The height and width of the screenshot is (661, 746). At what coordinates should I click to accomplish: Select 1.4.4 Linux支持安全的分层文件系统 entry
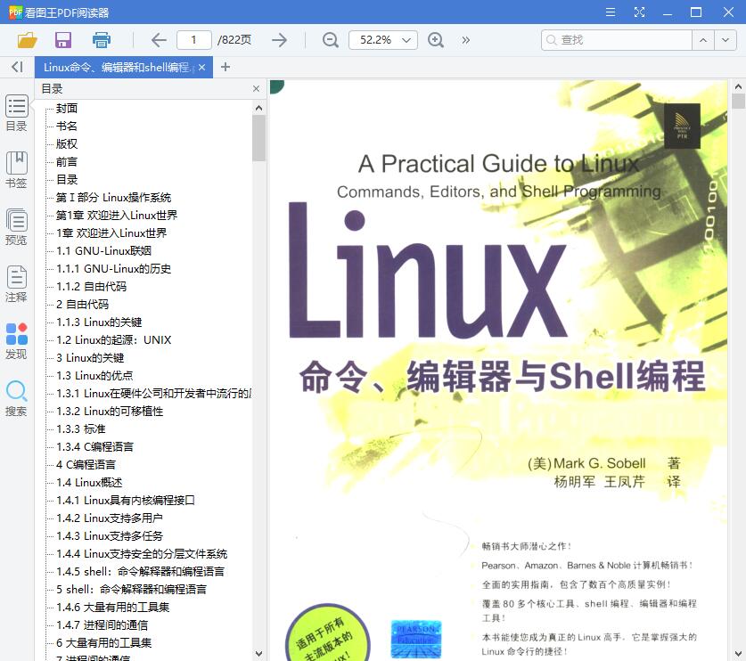(x=142, y=554)
